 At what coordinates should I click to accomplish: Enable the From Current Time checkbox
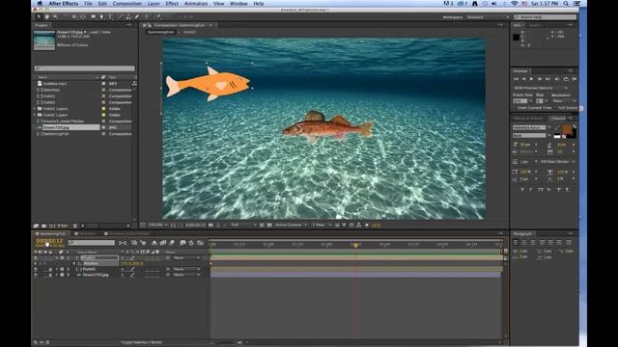point(515,108)
